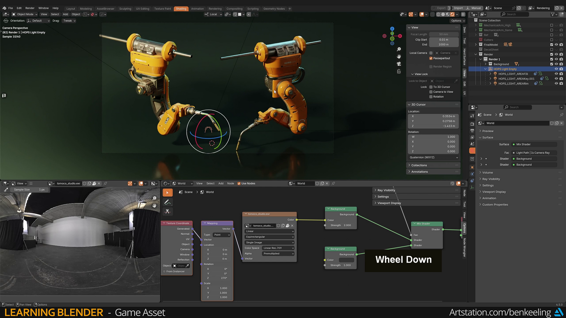The width and height of the screenshot is (566, 318).
Task: Open the Scene properties tab icon
Action: coord(472,144)
